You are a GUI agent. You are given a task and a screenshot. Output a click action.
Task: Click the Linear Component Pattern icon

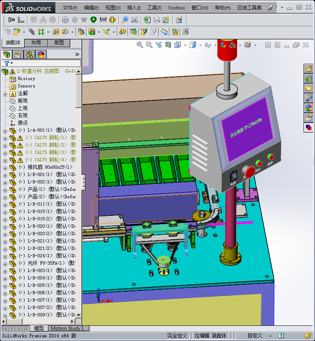click(41, 32)
